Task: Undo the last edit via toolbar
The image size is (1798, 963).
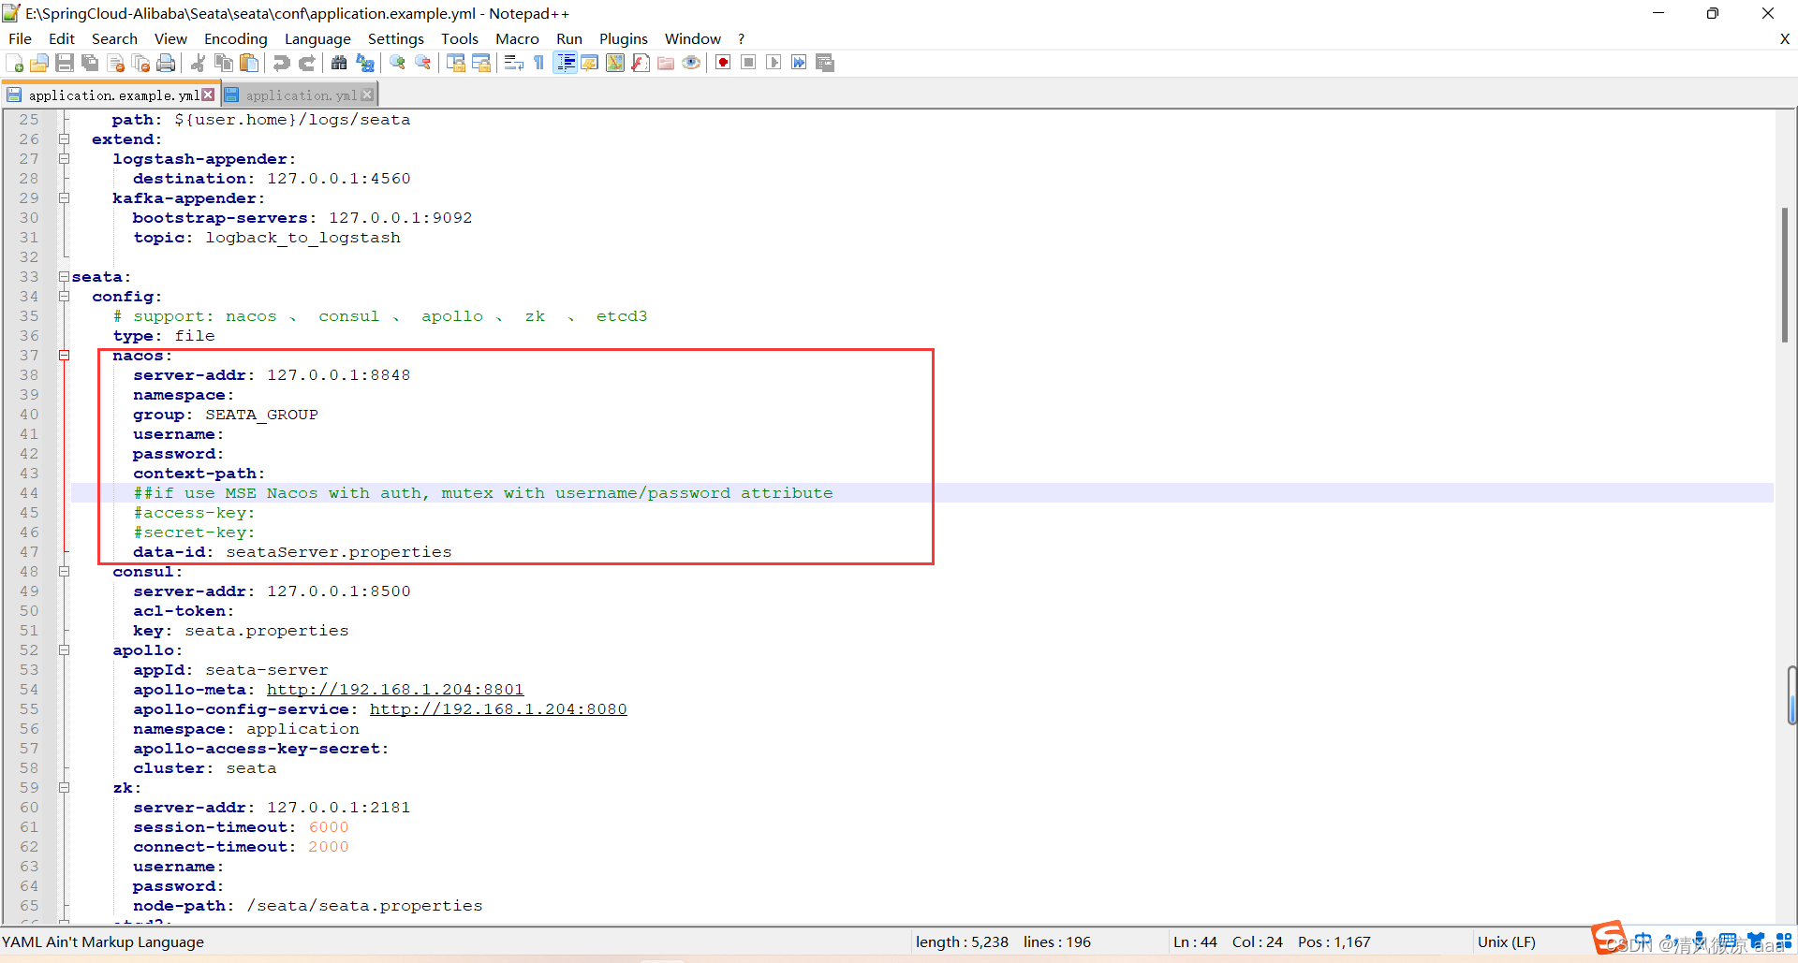Action: pos(281,63)
